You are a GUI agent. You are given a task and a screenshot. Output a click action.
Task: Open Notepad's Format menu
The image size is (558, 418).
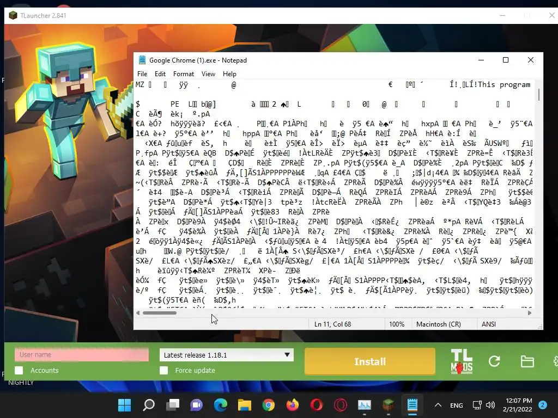(184, 74)
